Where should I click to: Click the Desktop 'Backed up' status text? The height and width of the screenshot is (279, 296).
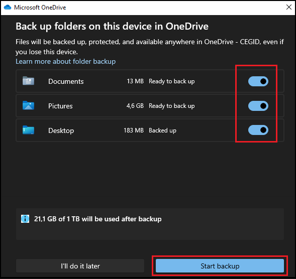162,130
